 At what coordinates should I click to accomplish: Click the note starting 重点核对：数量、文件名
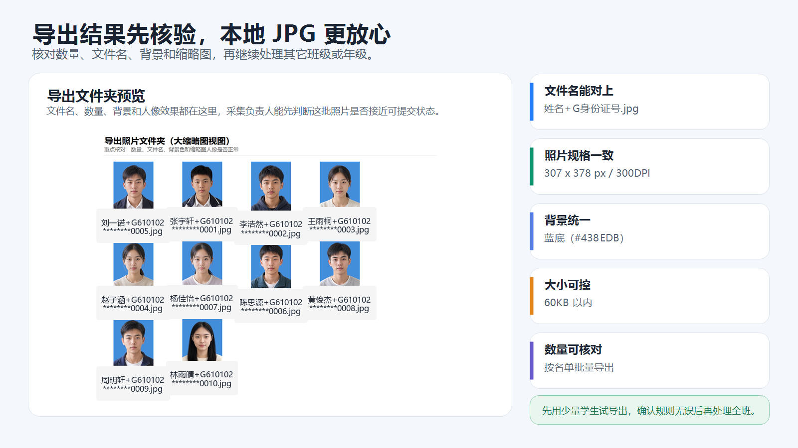(172, 149)
